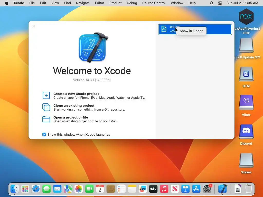263x197 pixels.
Task: Click the Spotlight search icon
Action: pyautogui.click(x=212, y=3)
